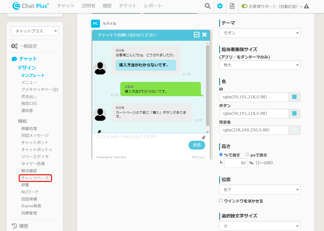Enable ウインドウを浮かせる checkbox
Image resolution: width=324 pixels, height=231 pixels.
click(221, 201)
